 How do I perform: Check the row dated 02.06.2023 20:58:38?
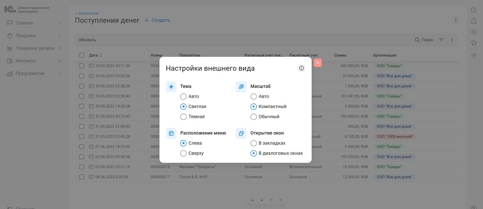pyautogui.click(x=82, y=157)
